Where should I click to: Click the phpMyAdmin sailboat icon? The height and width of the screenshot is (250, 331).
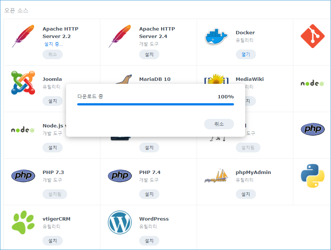tap(216, 175)
